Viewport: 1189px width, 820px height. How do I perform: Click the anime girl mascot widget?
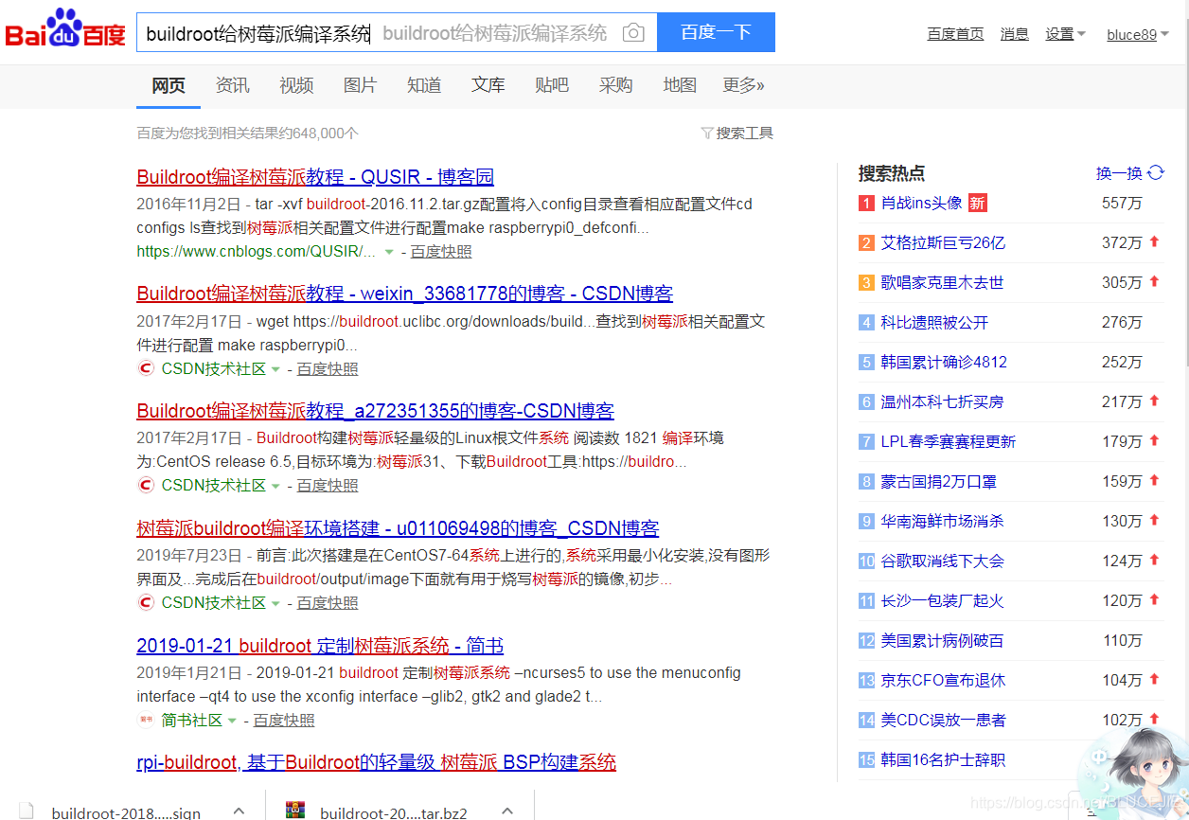[x=1136, y=772]
